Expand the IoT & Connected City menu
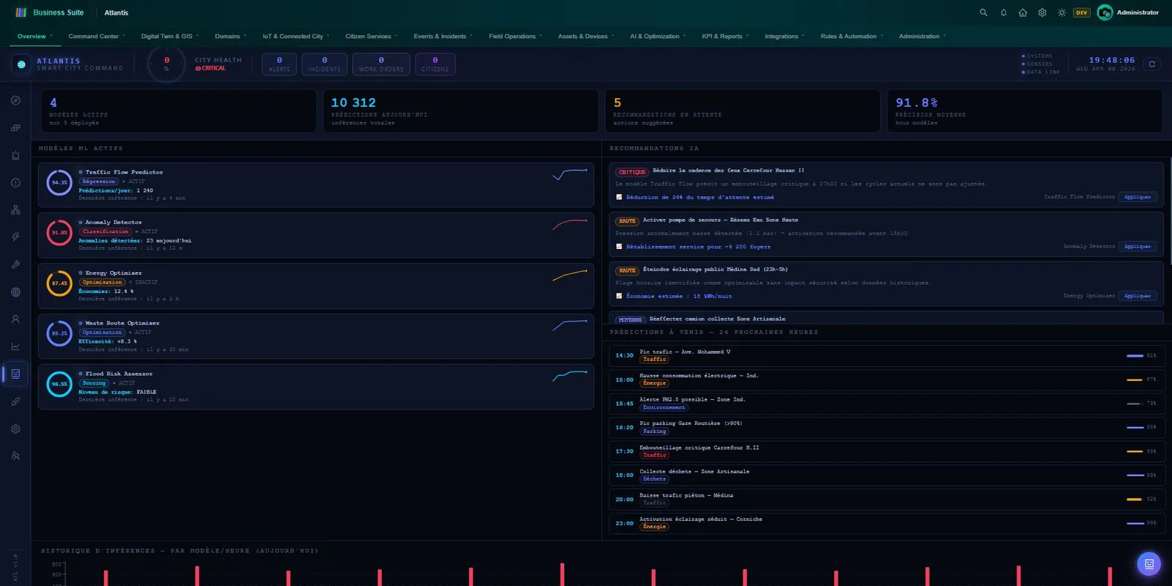The width and height of the screenshot is (1172, 586). (x=296, y=36)
